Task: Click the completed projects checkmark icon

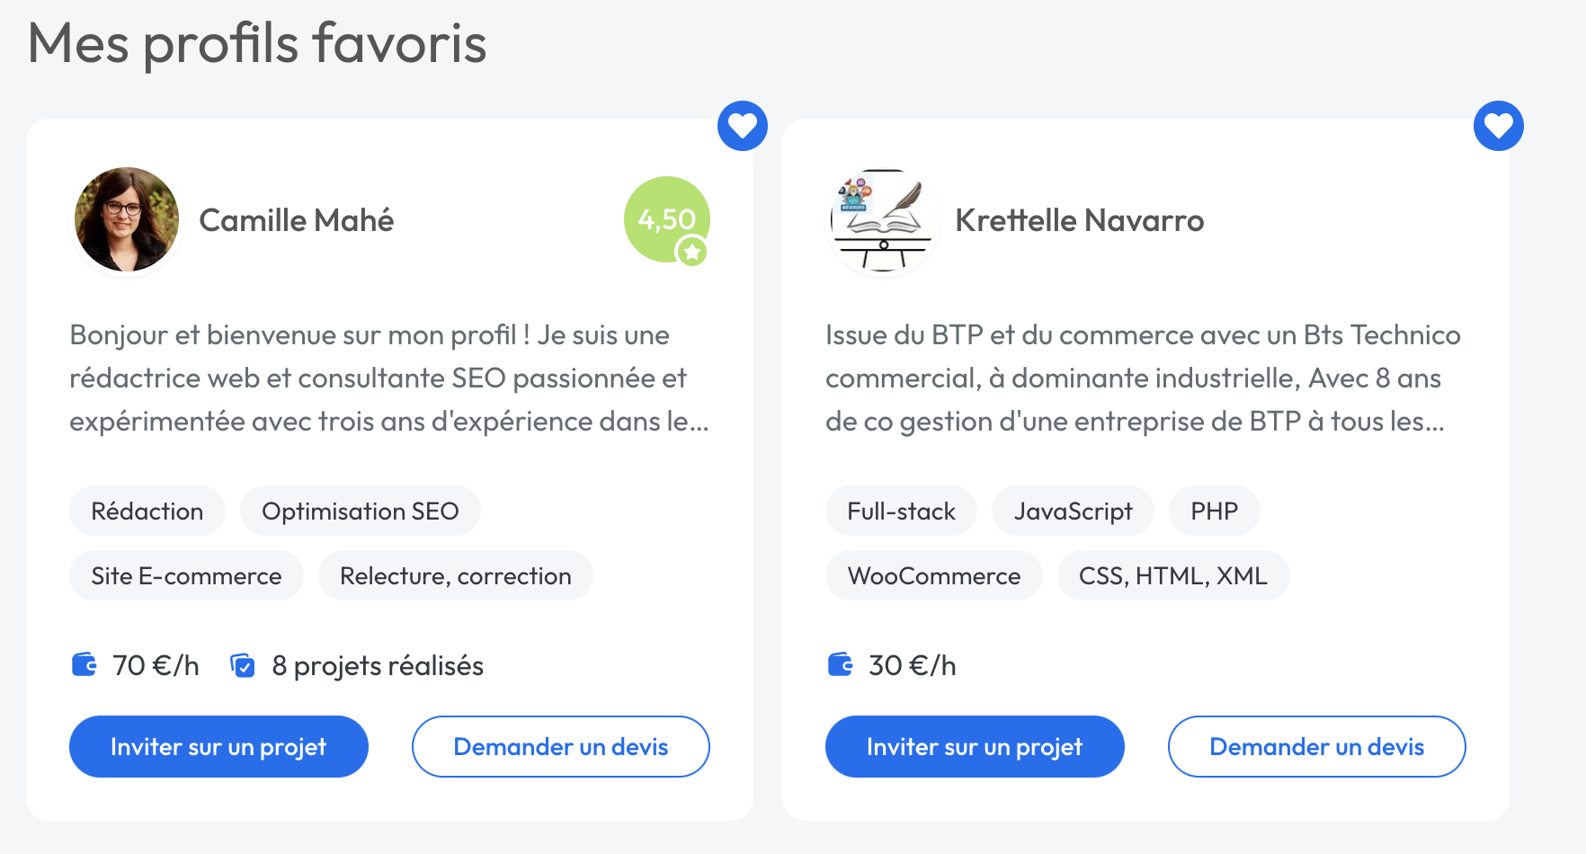Action: click(243, 665)
